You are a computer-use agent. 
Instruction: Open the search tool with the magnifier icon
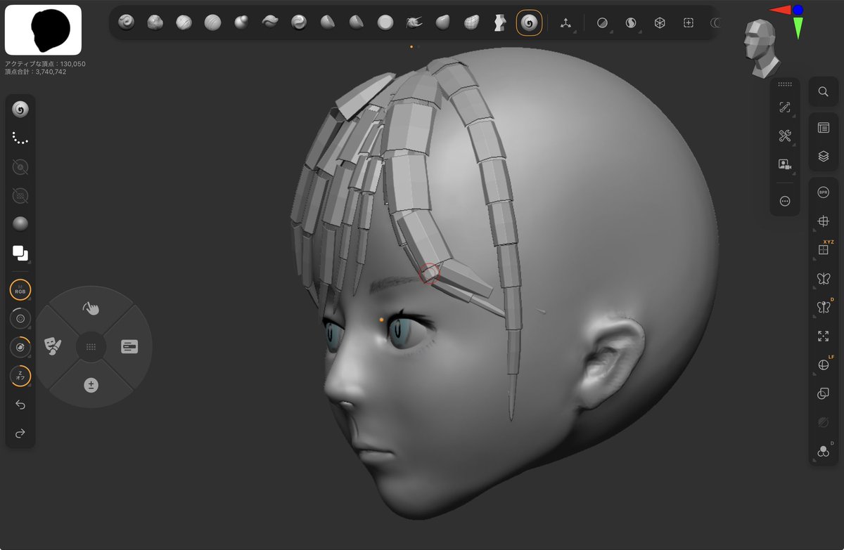point(823,91)
